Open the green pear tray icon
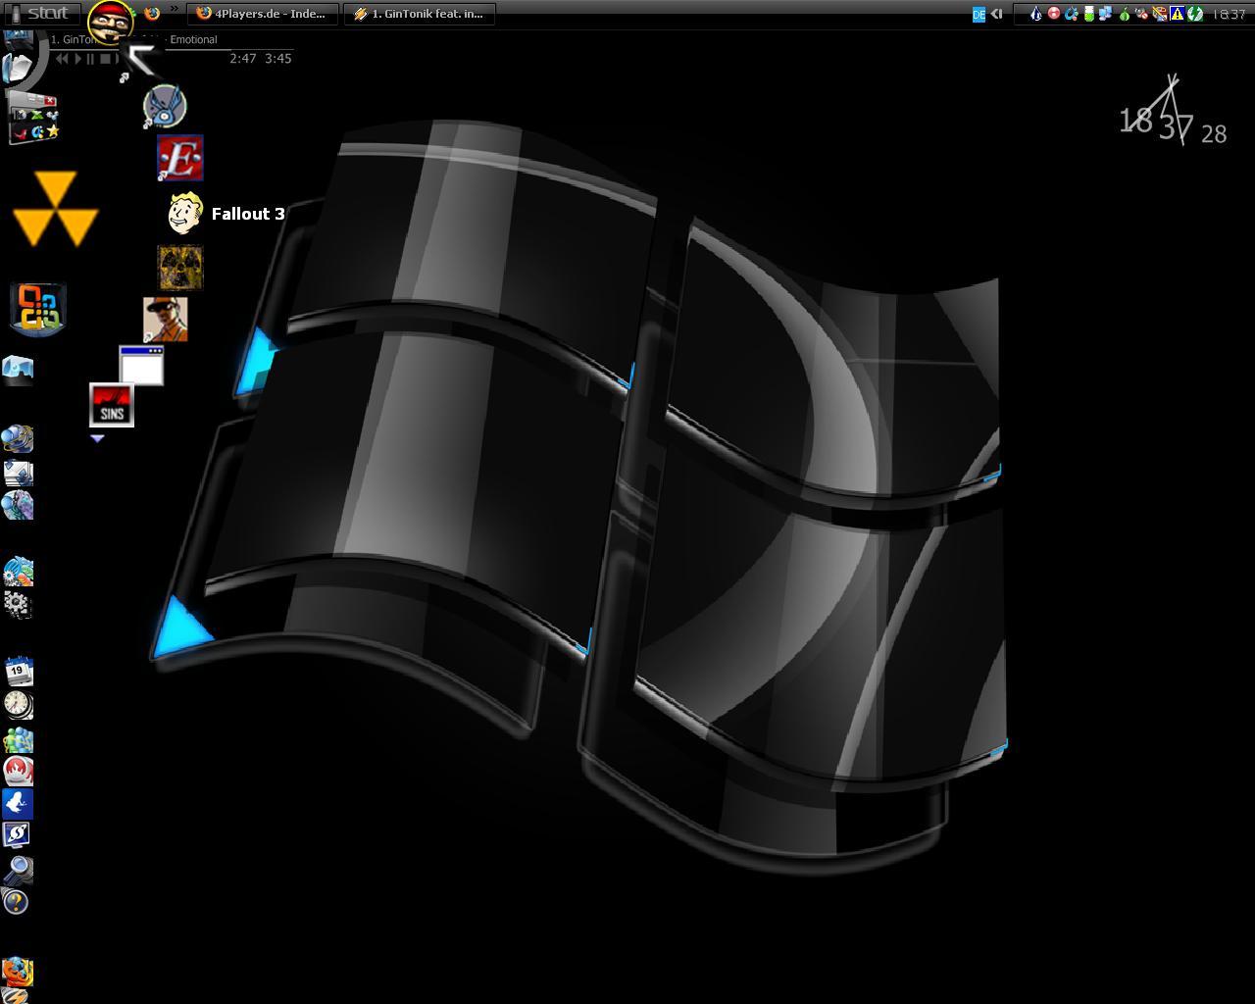This screenshot has width=1255, height=1004. coord(1125,14)
